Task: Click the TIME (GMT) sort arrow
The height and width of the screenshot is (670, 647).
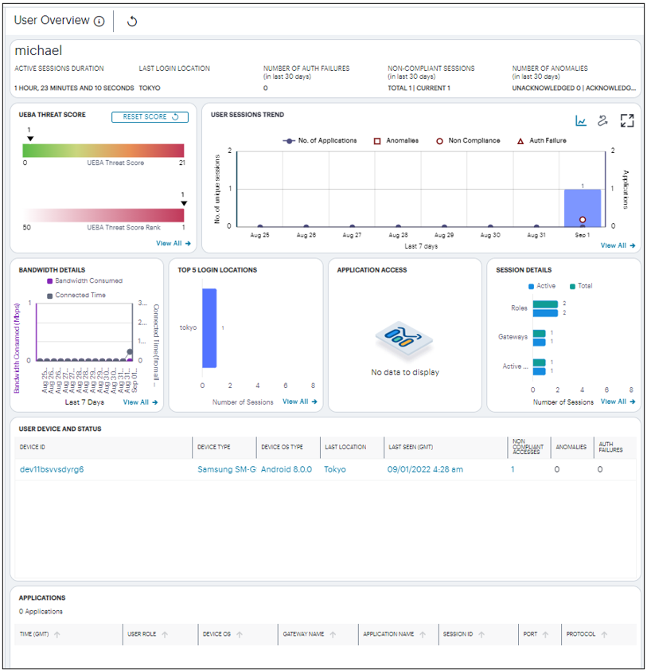Action: [57, 634]
